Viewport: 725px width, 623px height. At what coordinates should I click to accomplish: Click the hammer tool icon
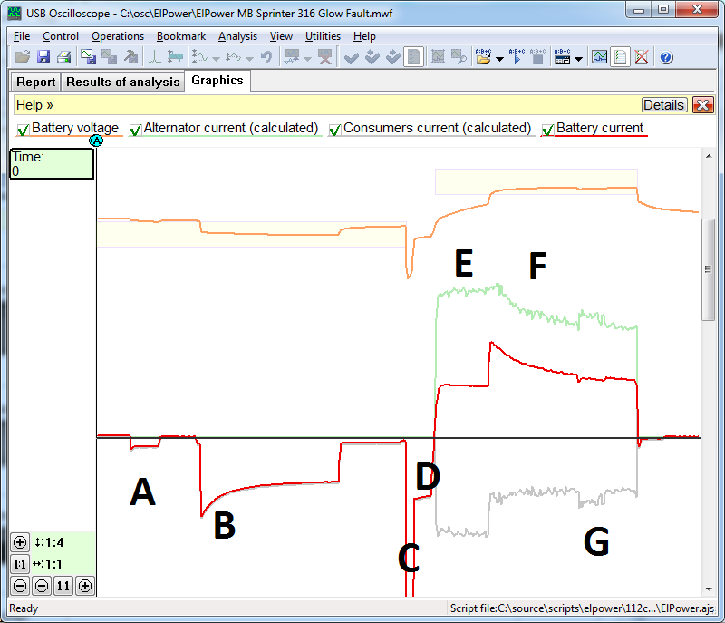tap(131, 57)
